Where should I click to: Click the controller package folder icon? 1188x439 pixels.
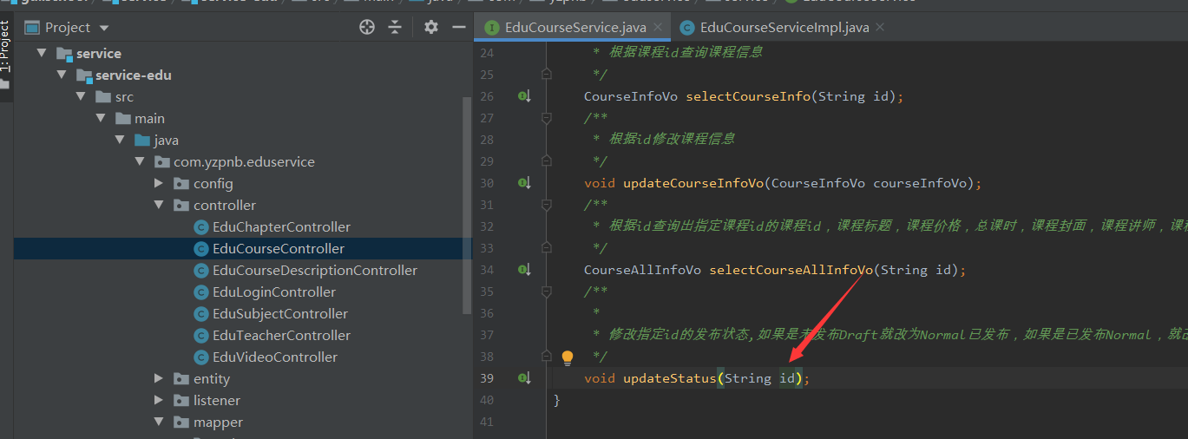[181, 206]
